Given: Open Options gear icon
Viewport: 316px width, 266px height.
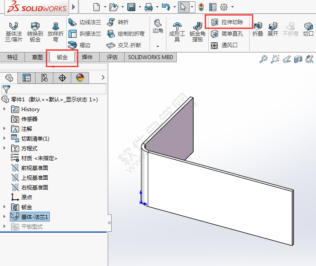Looking at the screenshot, I should pos(224,7).
